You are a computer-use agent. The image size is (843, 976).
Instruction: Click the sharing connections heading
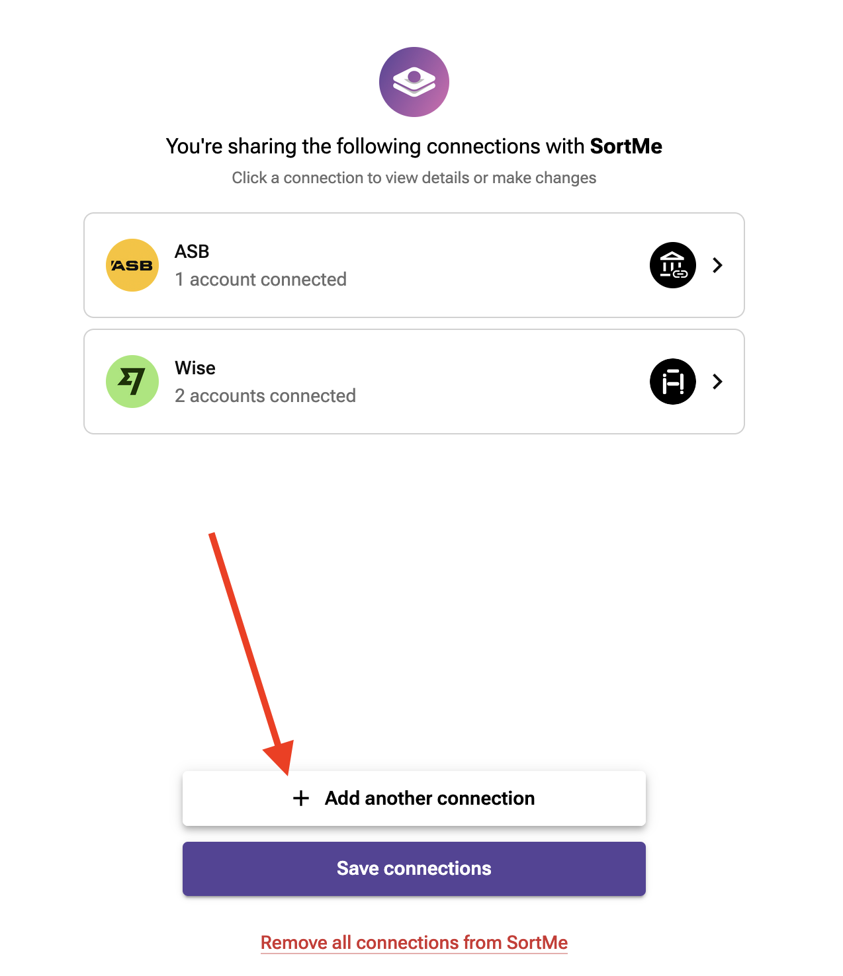(414, 146)
